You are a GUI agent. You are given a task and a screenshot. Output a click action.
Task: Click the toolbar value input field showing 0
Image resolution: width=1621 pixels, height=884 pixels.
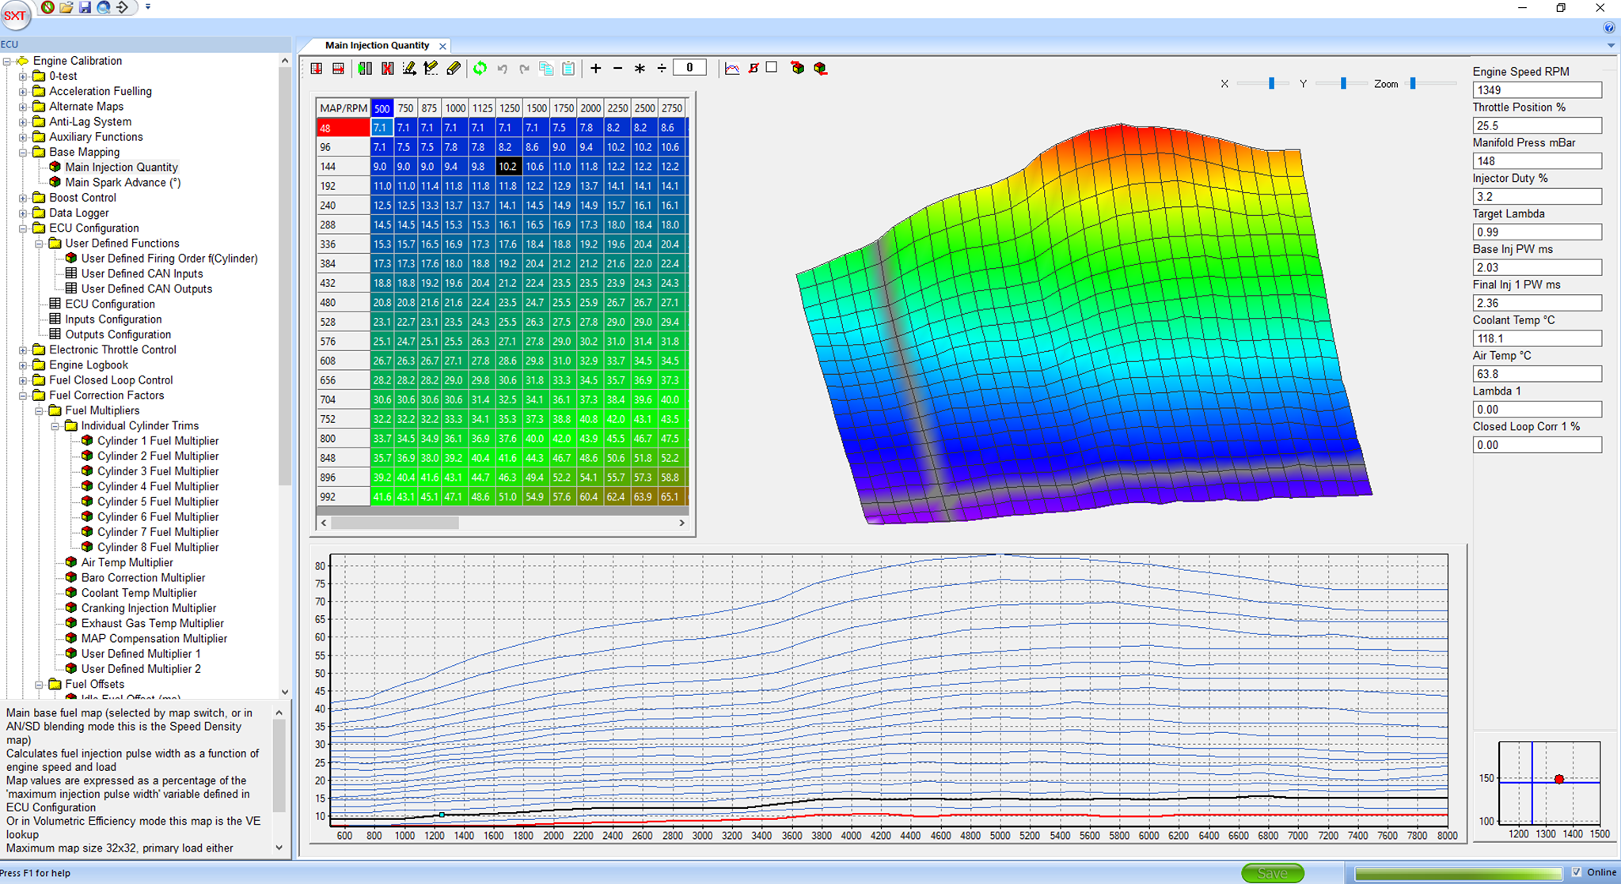point(689,68)
